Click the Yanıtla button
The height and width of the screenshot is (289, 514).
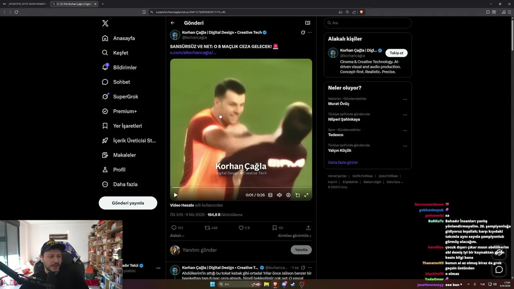point(301,250)
